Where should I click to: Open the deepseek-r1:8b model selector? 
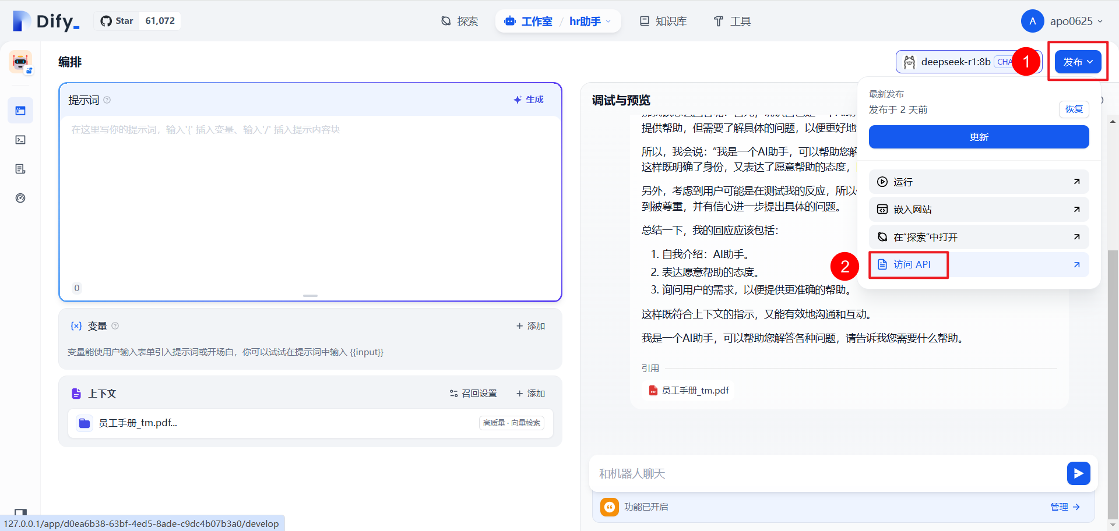(x=969, y=62)
